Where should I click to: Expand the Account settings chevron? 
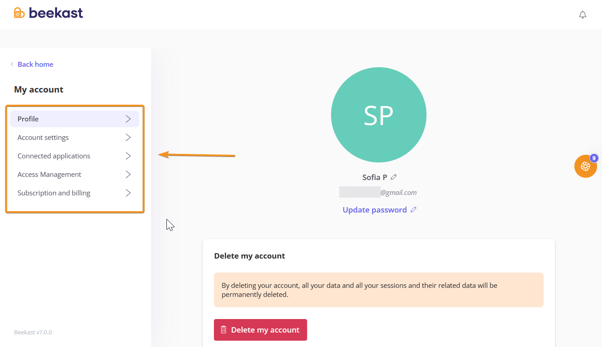(128, 138)
